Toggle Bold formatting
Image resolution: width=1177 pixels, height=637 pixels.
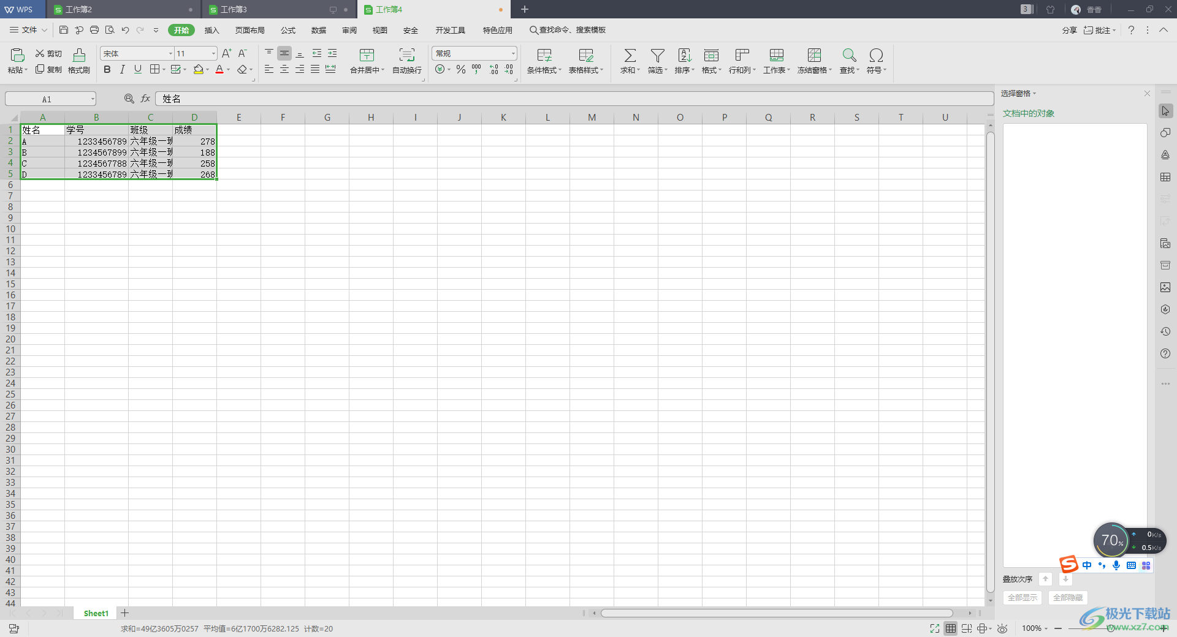point(107,69)
